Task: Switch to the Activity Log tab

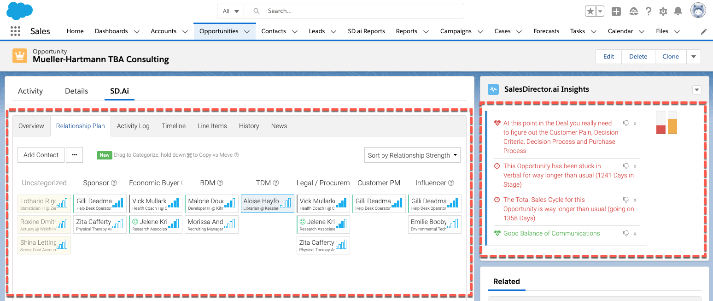Action: coord(133,125)
